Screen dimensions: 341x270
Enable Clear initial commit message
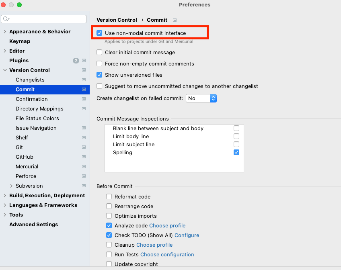tap(99, 52)
